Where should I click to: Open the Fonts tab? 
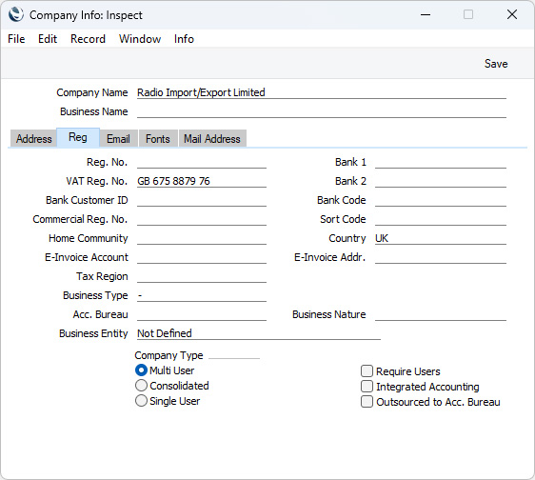158,139
